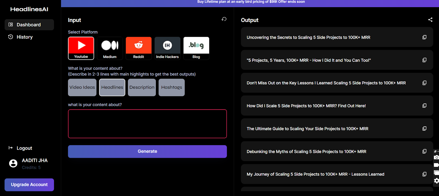Copy the "Debunking the Myths" headline
The height and width of the screenshot is (196, 439).
click(x=424, y=151)
